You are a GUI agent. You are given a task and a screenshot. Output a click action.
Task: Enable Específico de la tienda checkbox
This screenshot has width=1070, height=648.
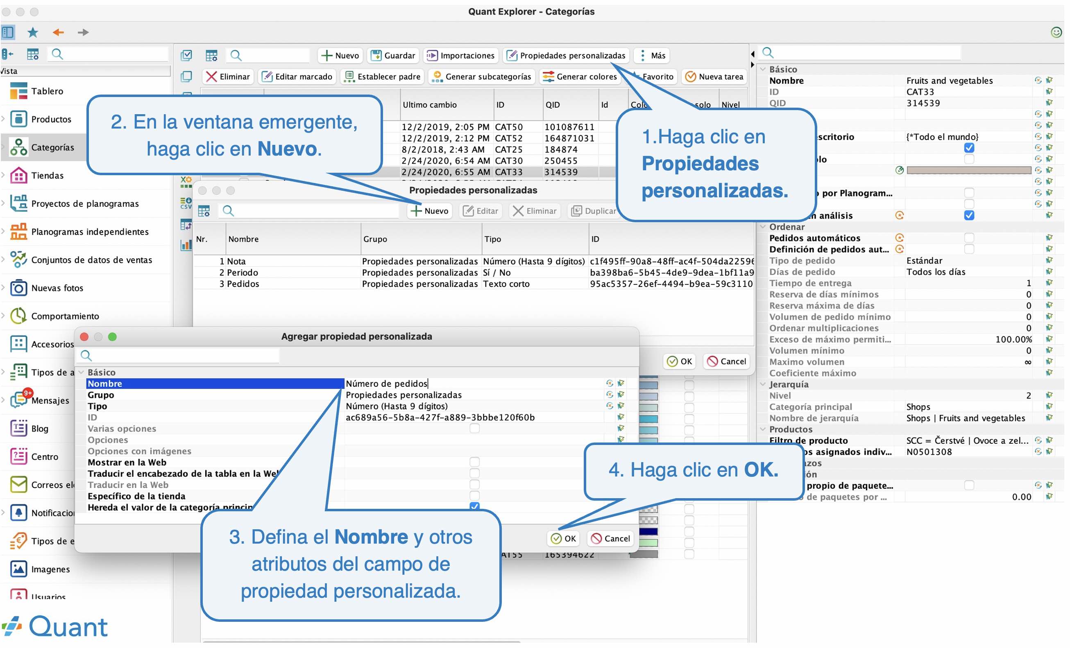click(475, 496)
